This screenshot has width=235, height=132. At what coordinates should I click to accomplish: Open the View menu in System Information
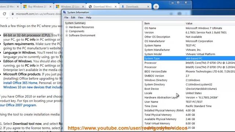tap(80, 18)
